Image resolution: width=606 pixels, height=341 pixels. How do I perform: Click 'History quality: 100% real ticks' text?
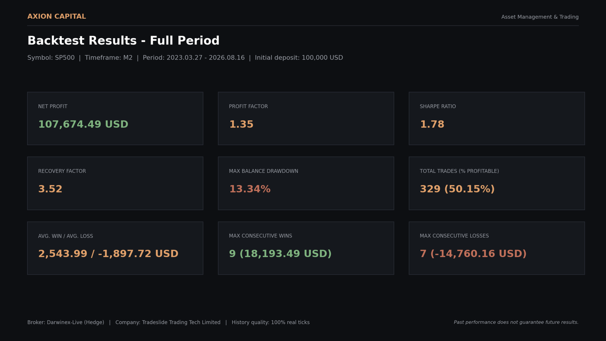(270, 322)
